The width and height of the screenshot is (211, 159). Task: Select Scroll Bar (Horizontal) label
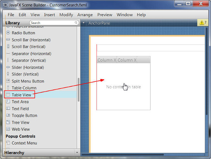click(31, 40)
